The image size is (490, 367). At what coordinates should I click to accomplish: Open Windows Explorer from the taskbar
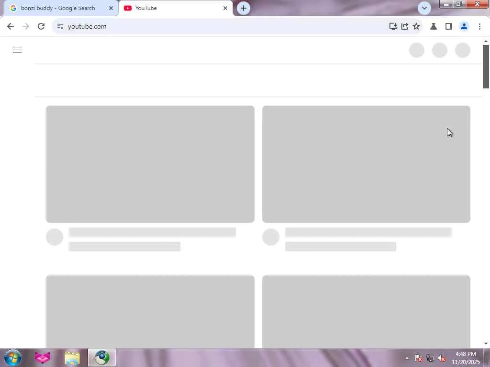click(72, 357)
